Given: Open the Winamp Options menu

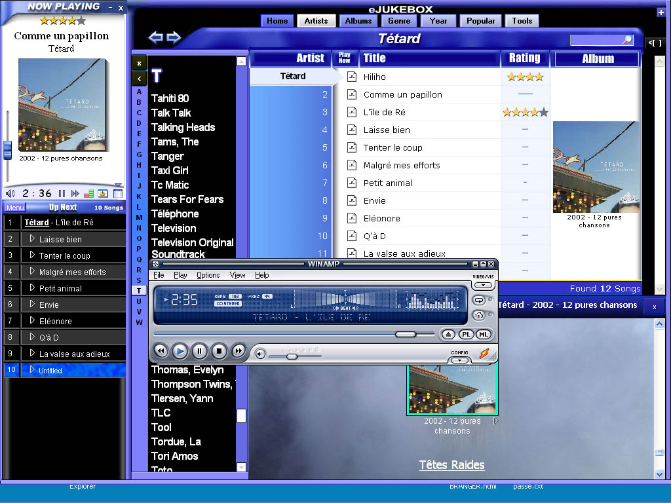Looking at the screenshot, I should coord(208,275).
